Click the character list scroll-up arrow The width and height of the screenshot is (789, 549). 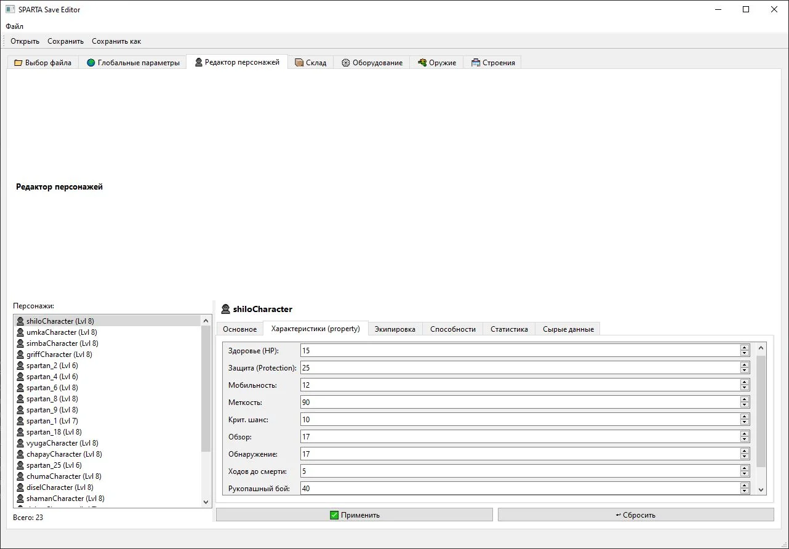click(206, 321)
